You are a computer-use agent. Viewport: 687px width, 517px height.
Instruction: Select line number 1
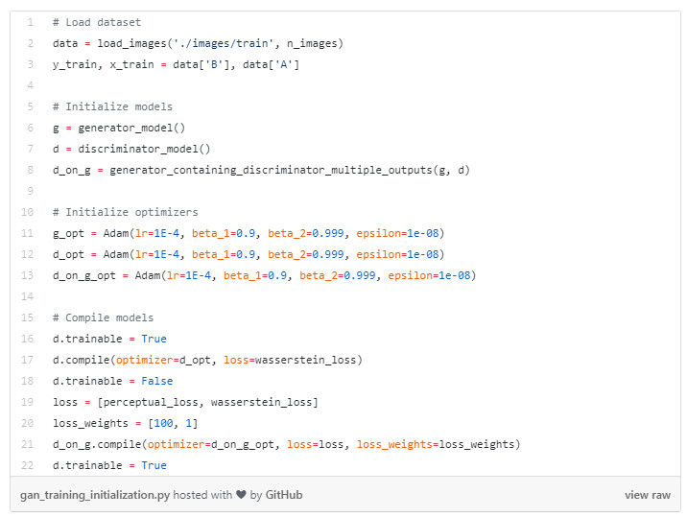click(x=31, y=22)
